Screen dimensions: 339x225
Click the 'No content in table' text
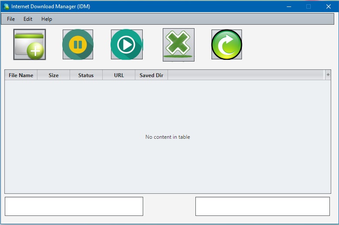(168, 137)
